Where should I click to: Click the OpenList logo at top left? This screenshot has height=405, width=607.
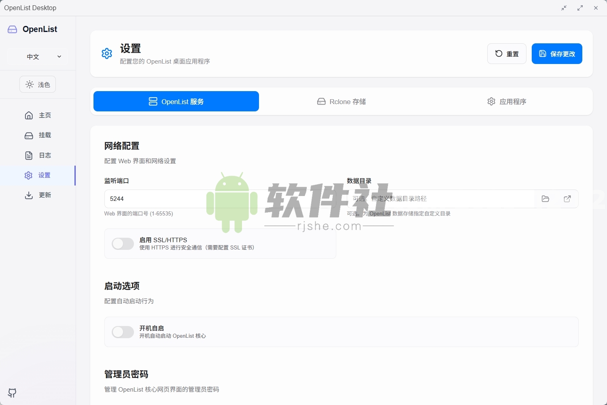click(32, 29)
